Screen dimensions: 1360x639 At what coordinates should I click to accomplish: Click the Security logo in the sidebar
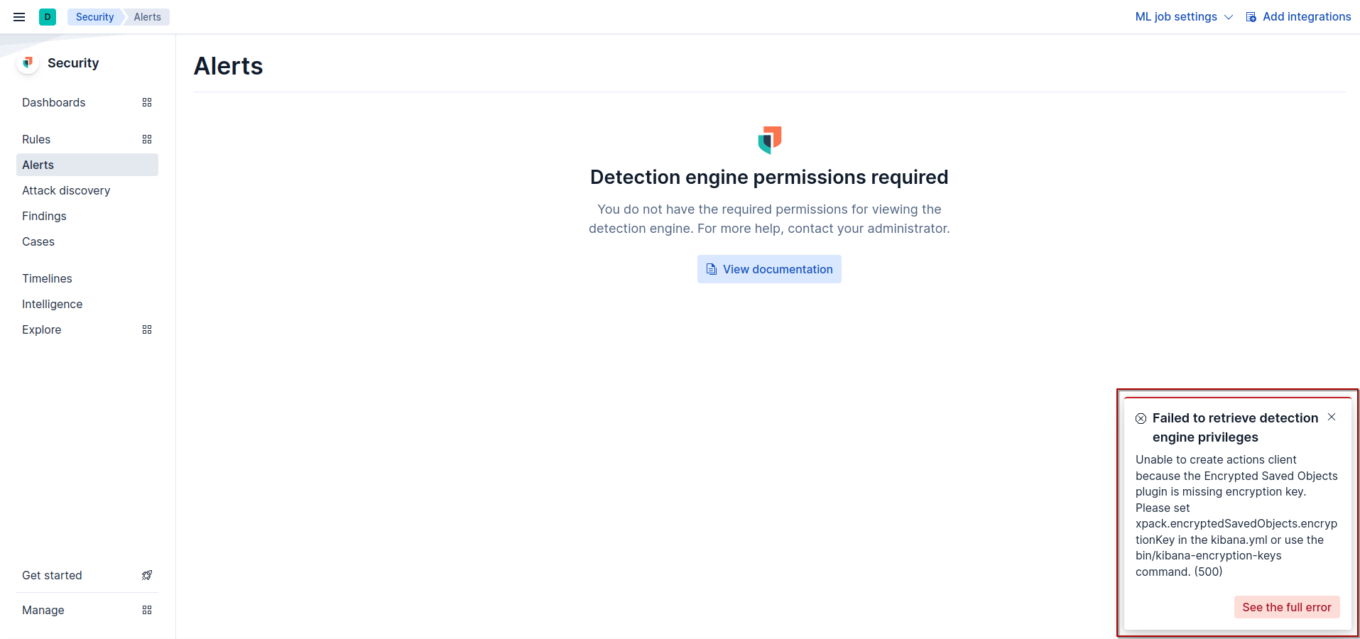(28, 62)
